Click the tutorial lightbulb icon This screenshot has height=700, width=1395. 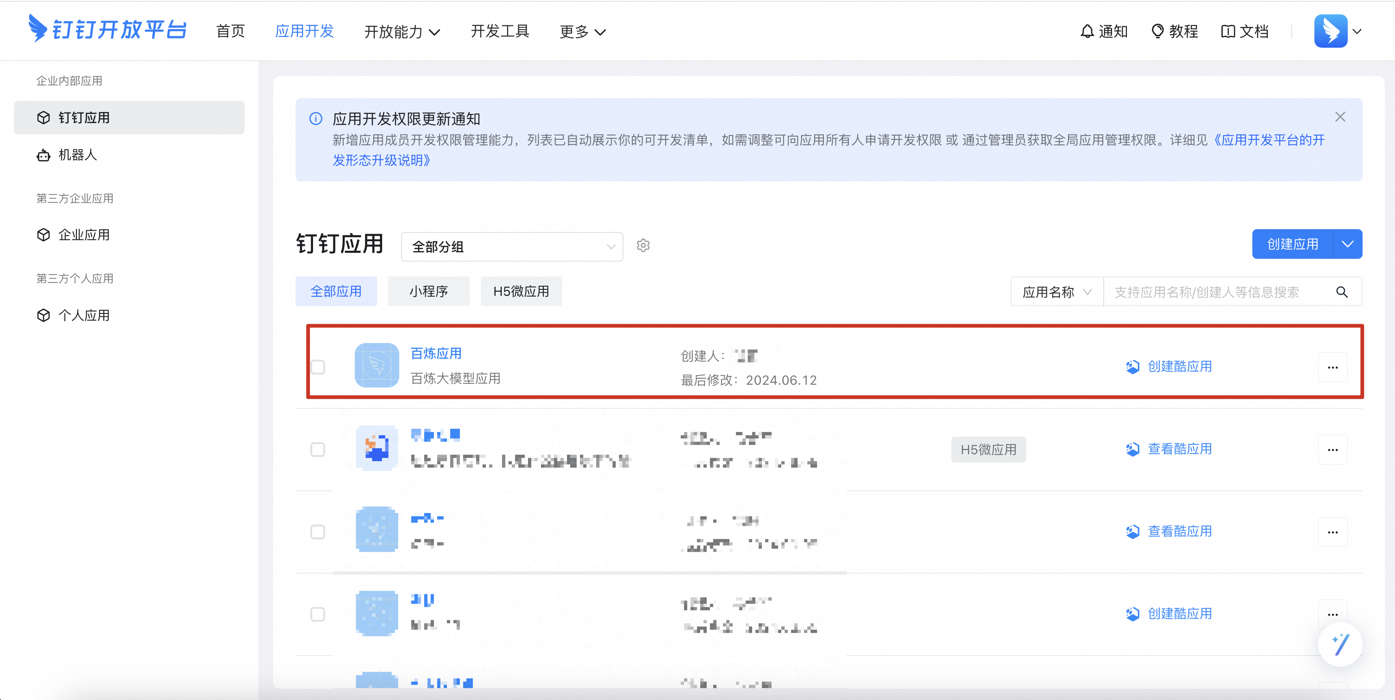[1157, 31]
